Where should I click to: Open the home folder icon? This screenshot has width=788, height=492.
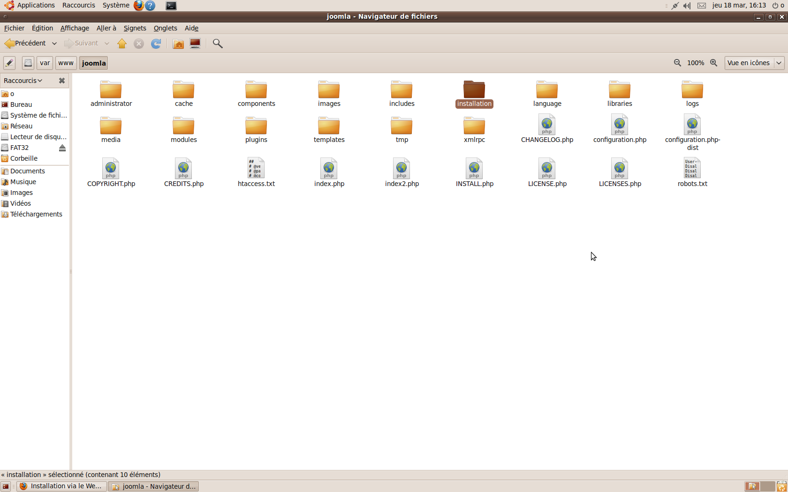pos(178,44)
